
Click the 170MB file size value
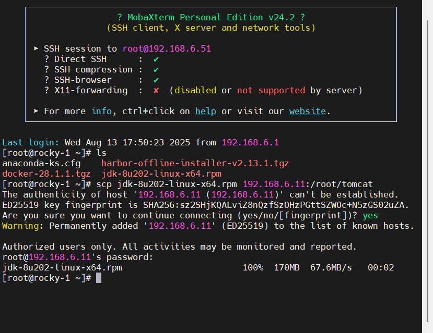287,267
